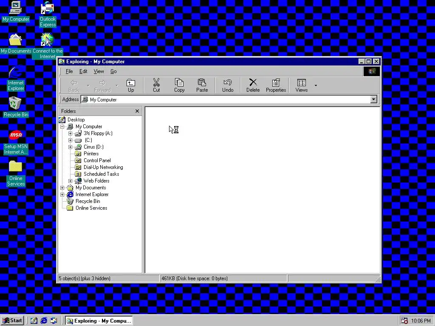This screenshot has width=435, height=326.
Task: Click the Copy toolbar icon
Action: click(179, 82)
